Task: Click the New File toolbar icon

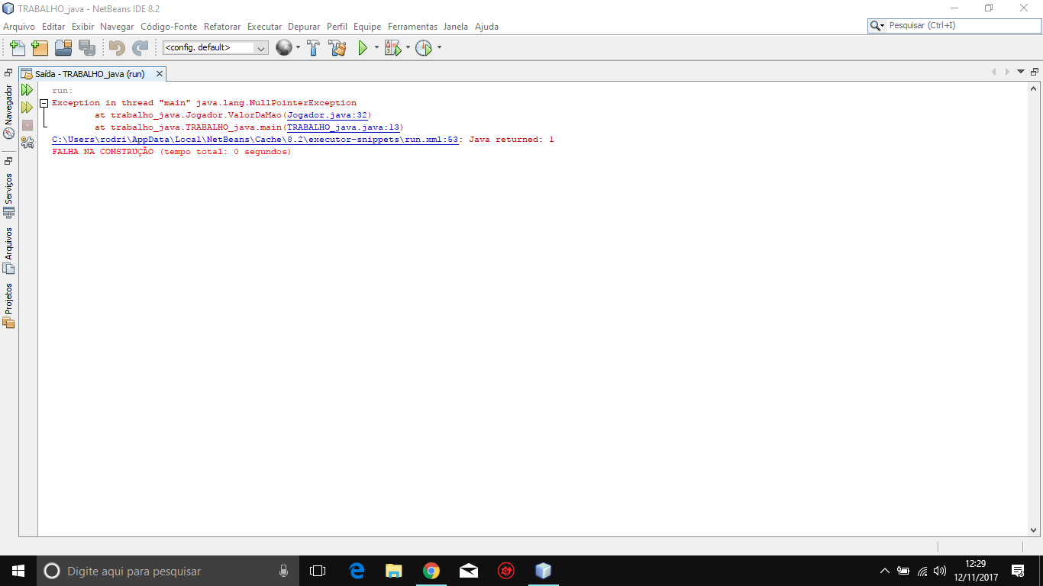Action: coord(17,48)
